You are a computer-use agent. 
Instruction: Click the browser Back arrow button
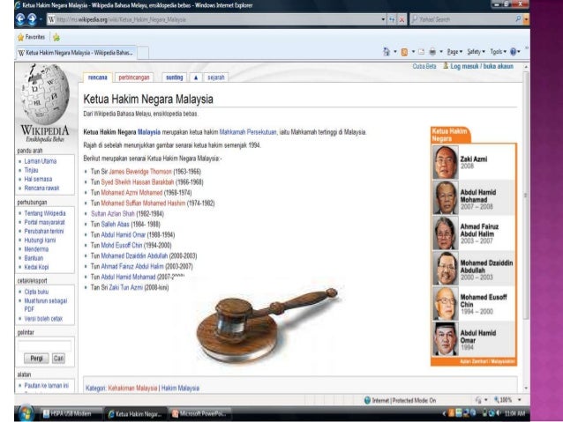(20, 19)
